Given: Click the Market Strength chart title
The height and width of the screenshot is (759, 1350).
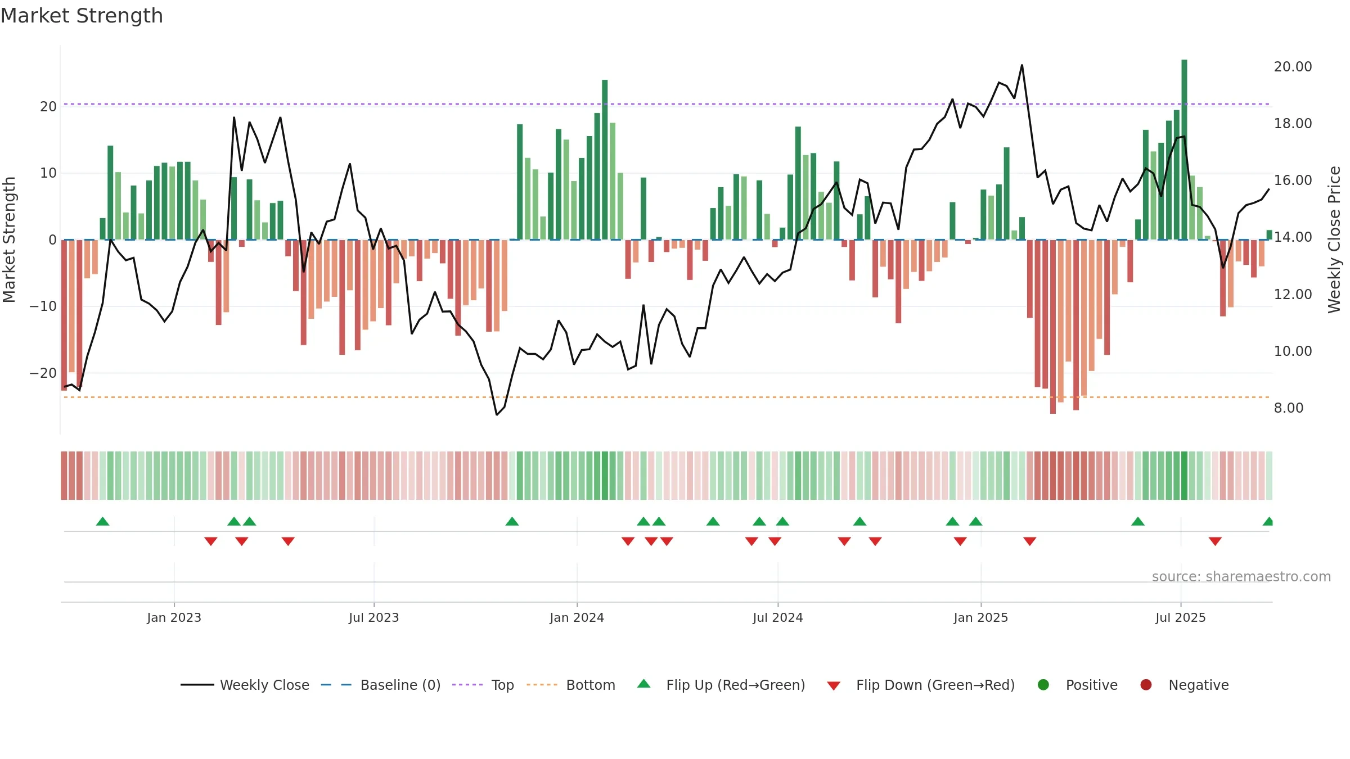Looking at the screenshot, I should [x=82, y=16].
